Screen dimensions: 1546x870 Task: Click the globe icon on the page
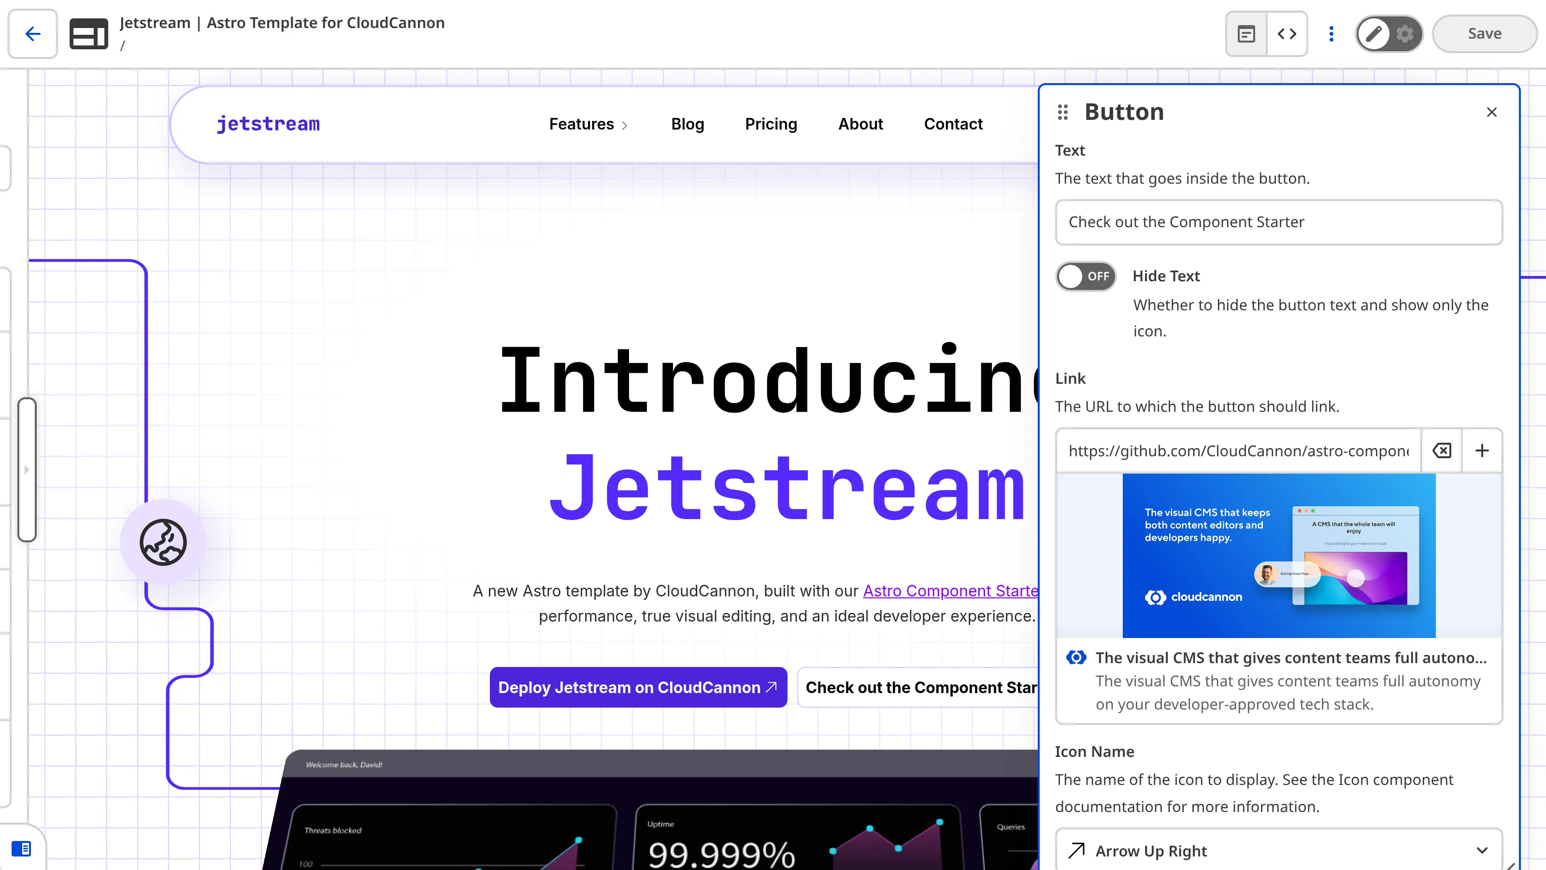(x=163, y=542)
